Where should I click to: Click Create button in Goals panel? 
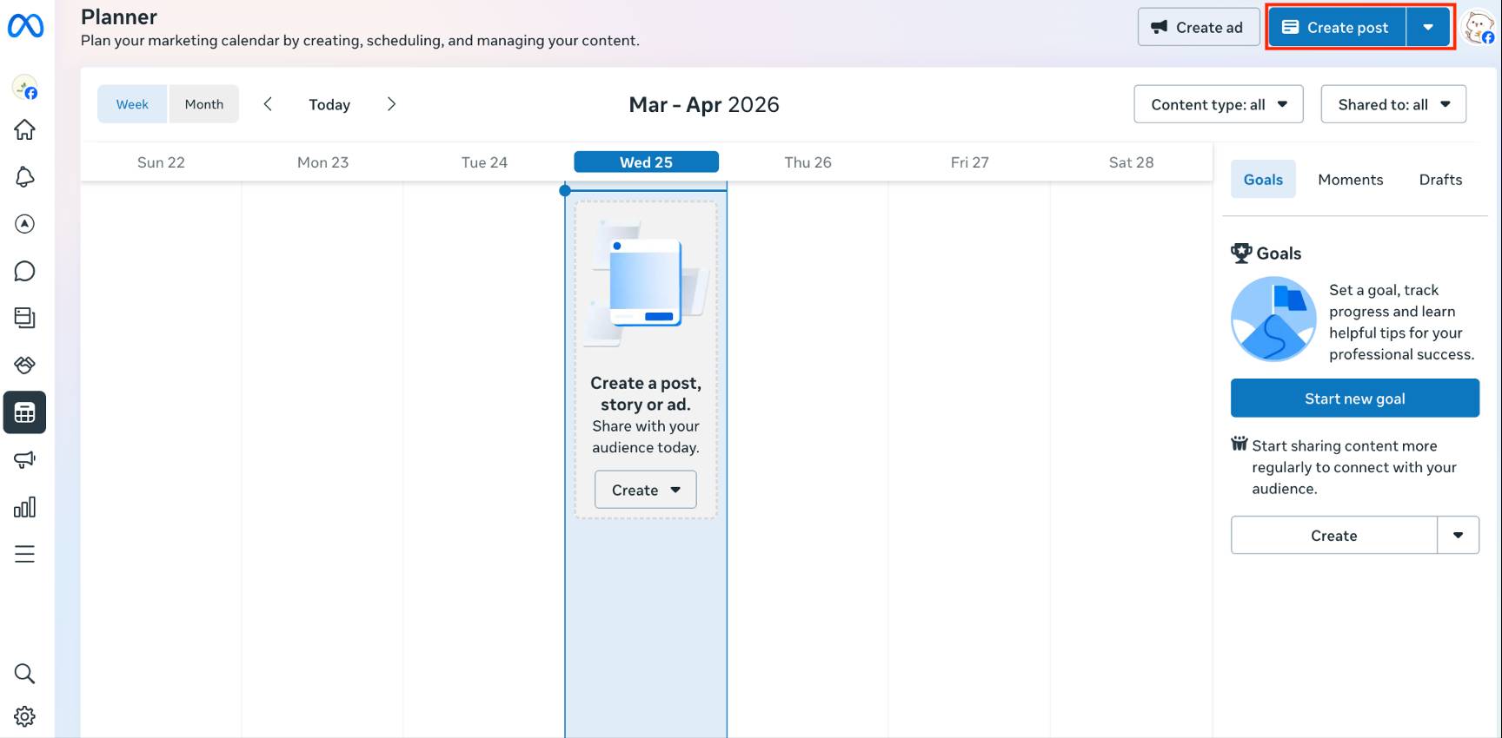[x=1333, y=536]
